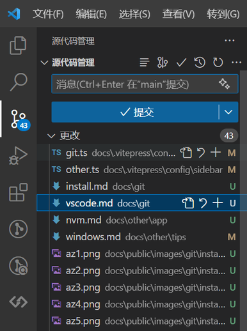Click the branch graph icon in source control header

click(x=163, y=63)
